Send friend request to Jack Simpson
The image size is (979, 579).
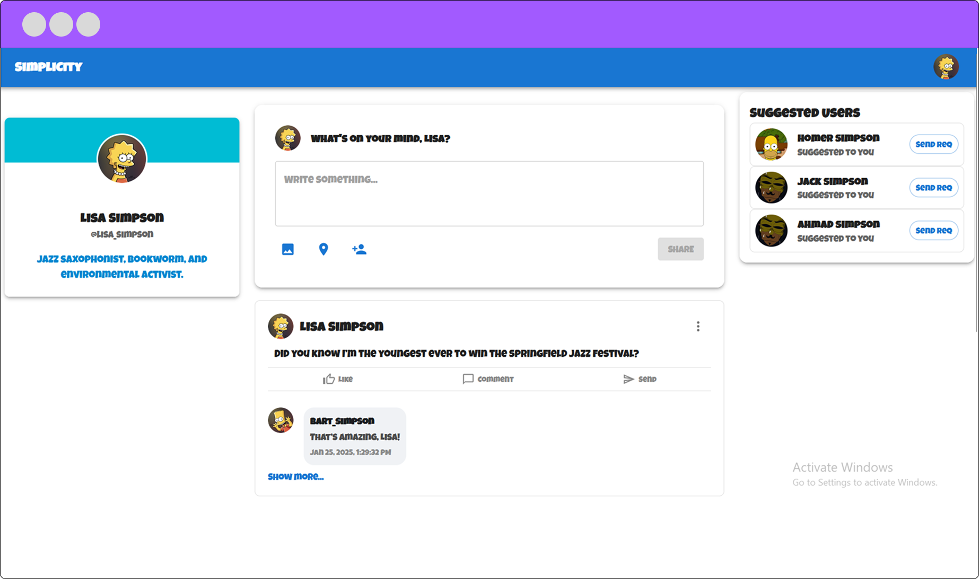click(933, 188)
